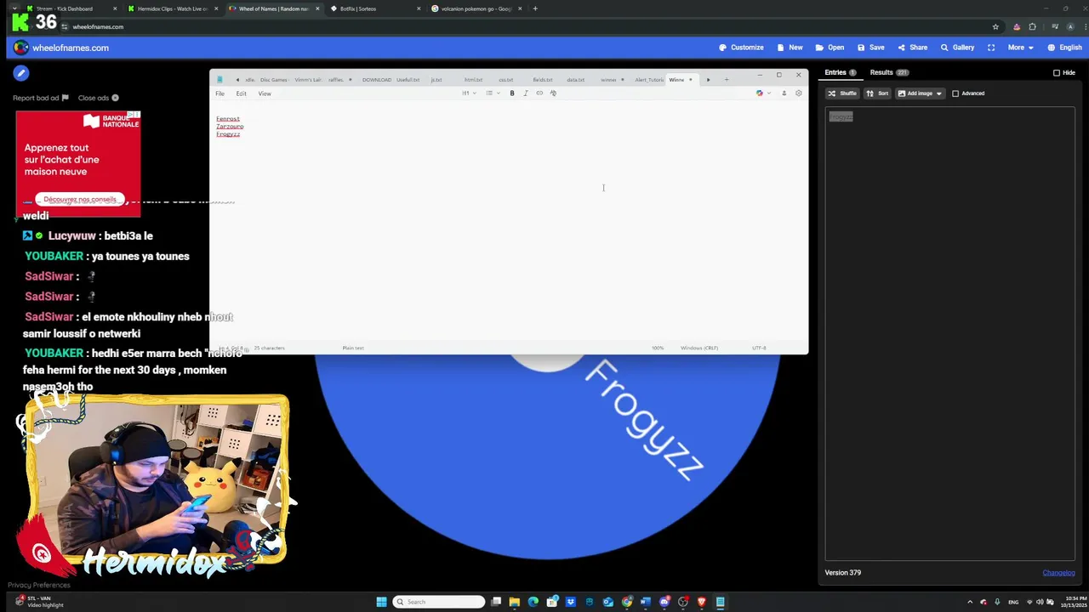Screen dimensions: 1089x612
Task: Click Open in the wheel toolbar
Action: (x=830, y=48)
